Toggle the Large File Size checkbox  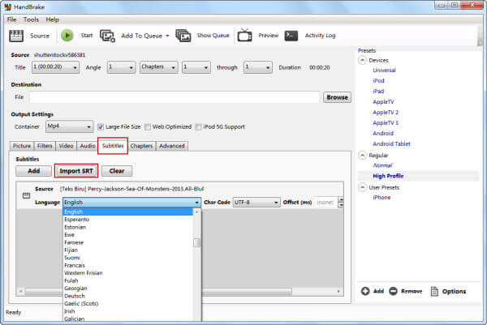pos(101,126)
